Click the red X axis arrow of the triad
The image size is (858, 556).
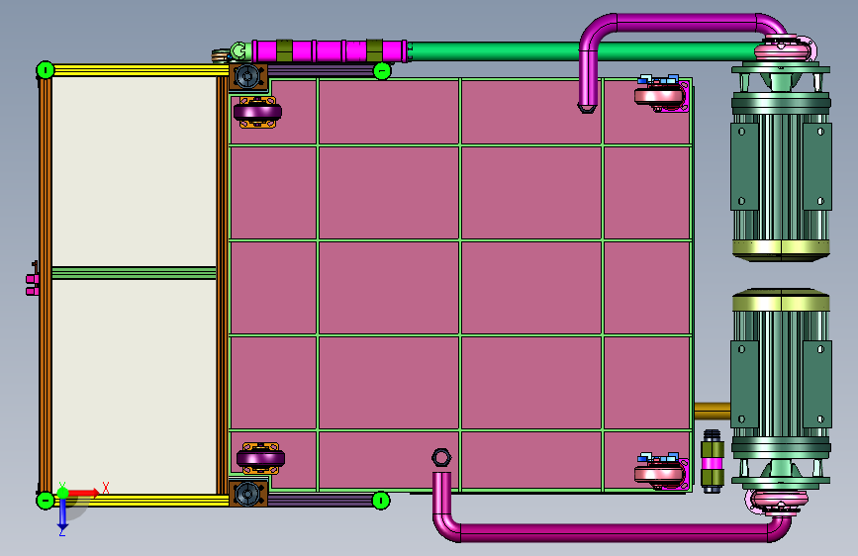[83, 493]
